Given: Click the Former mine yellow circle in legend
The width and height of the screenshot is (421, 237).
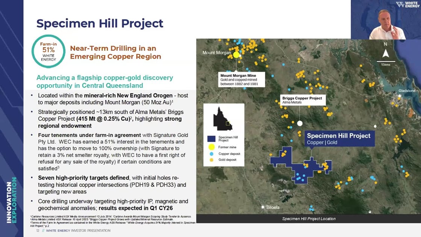Looking at the screenshot, I should (x=212, y=147).
